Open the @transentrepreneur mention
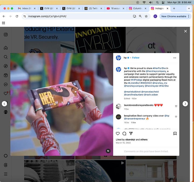 [135, 119]
